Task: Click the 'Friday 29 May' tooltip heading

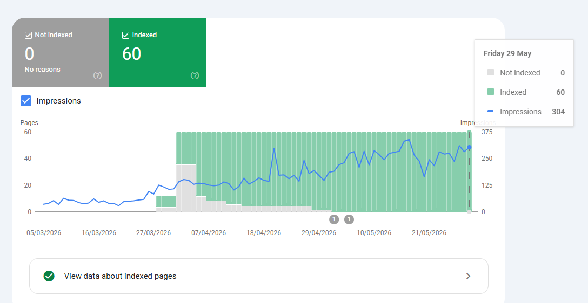Action: click(507, 53)
